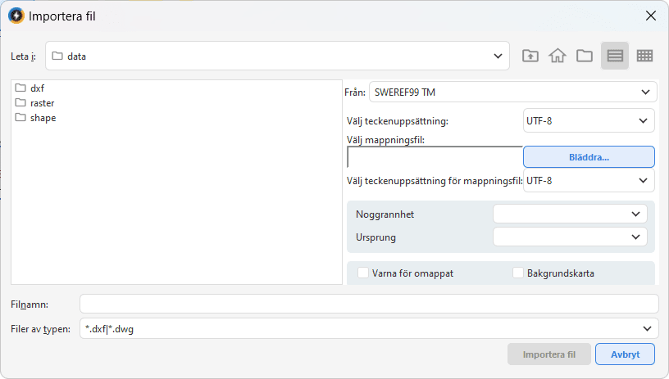The height and width of the screenshot is (379, 669).
Task: Click the Bläddra... button
Action: pos(589,156)
